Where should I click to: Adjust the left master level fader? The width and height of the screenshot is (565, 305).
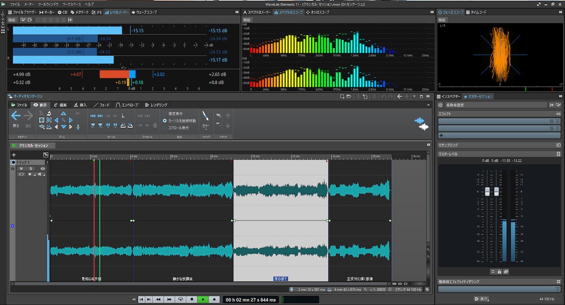pyautogui.click(x=487, y=191)
